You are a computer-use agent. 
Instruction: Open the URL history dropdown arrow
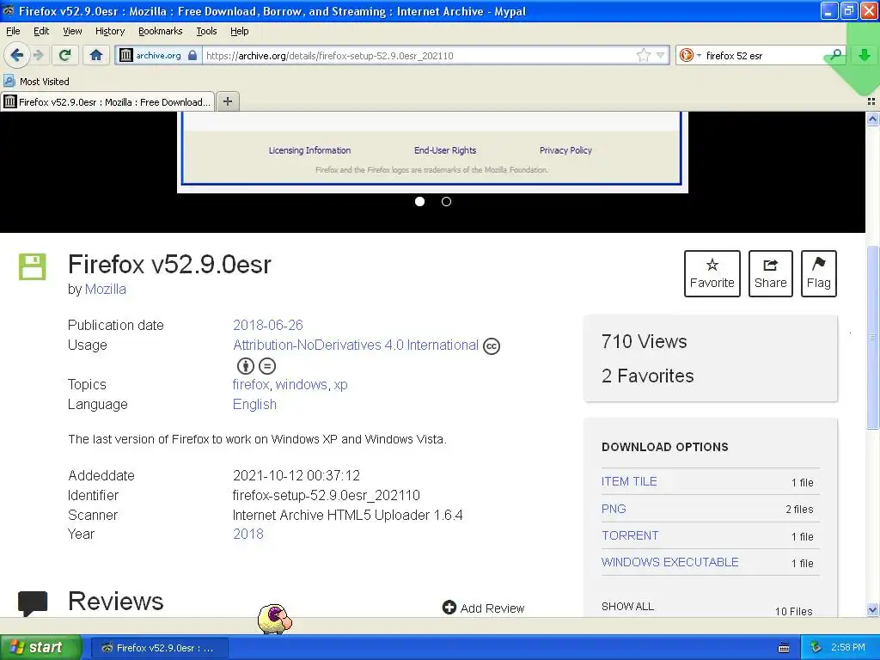pyautogui.click(x=661, y=55)
